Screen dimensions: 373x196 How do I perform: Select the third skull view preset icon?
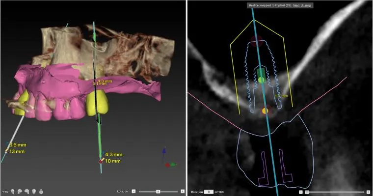click(x=27, y=191)
